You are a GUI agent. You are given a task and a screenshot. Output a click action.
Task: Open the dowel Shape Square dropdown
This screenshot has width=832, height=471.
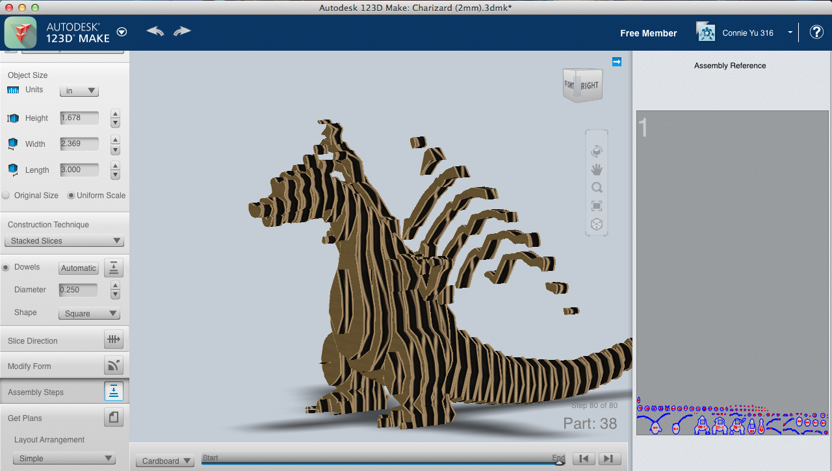89,314
